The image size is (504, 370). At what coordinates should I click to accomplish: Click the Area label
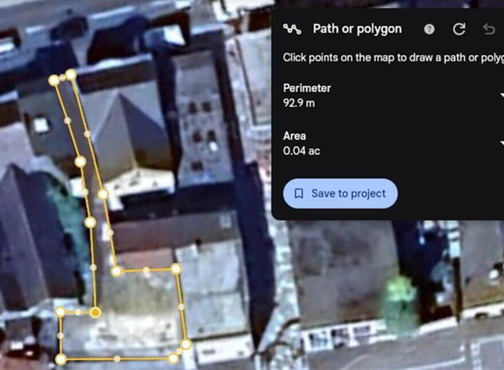click(294, 136)
